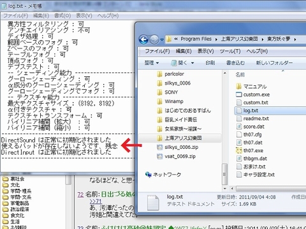Select readme.txt file icon
Screen dimensions: 306x229
point(239,118)
